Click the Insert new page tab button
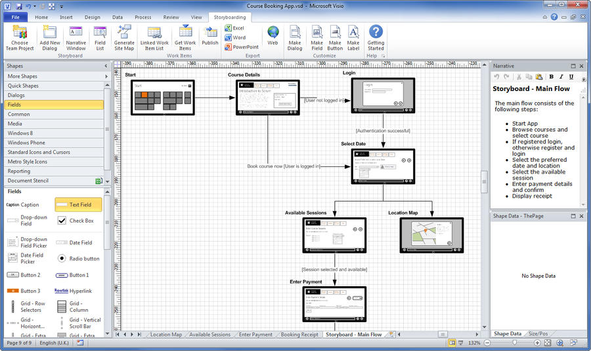The height and width of the screenshot is (351, 591). 391,334
